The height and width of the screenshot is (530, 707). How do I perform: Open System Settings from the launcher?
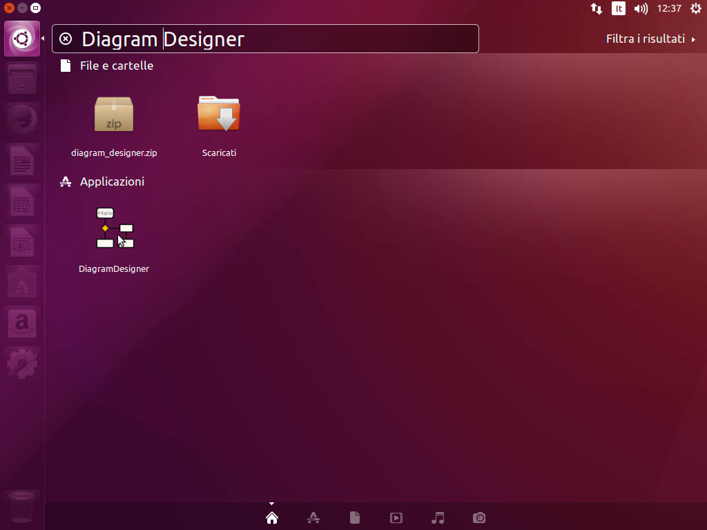[22, 364]
